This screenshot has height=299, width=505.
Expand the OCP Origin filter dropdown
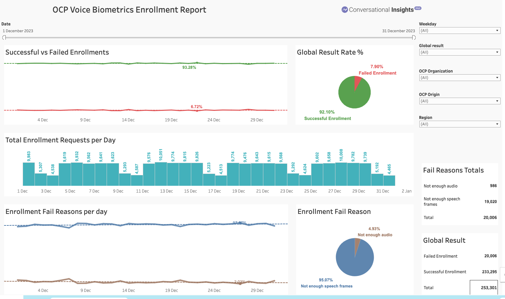pyautogui.click(x=460, y=101)
